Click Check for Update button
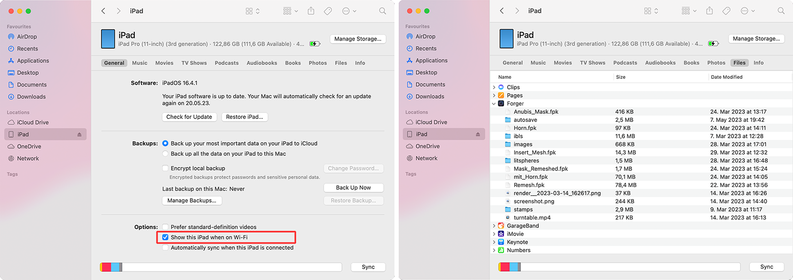This screenshot has width=793, height=280. 189,117
